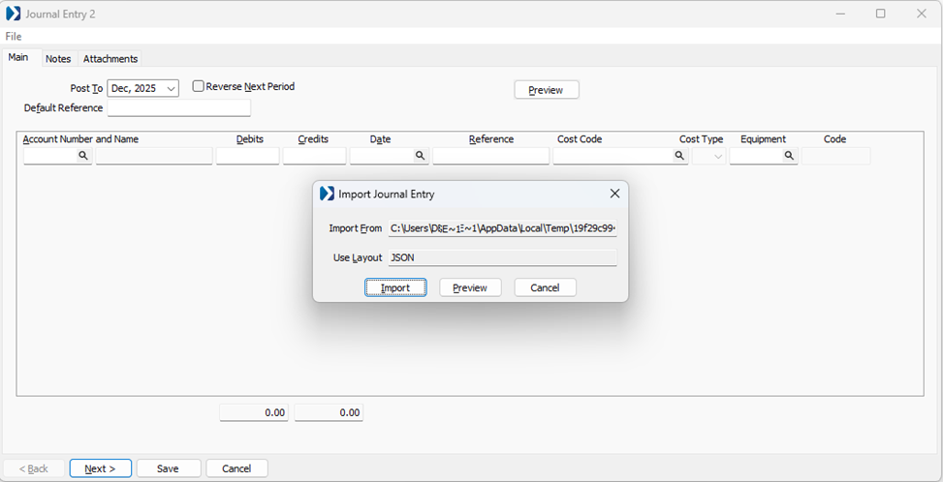Close the Import Journal Entry dialog
Viewport: 943px width, 482px height.
614,194
